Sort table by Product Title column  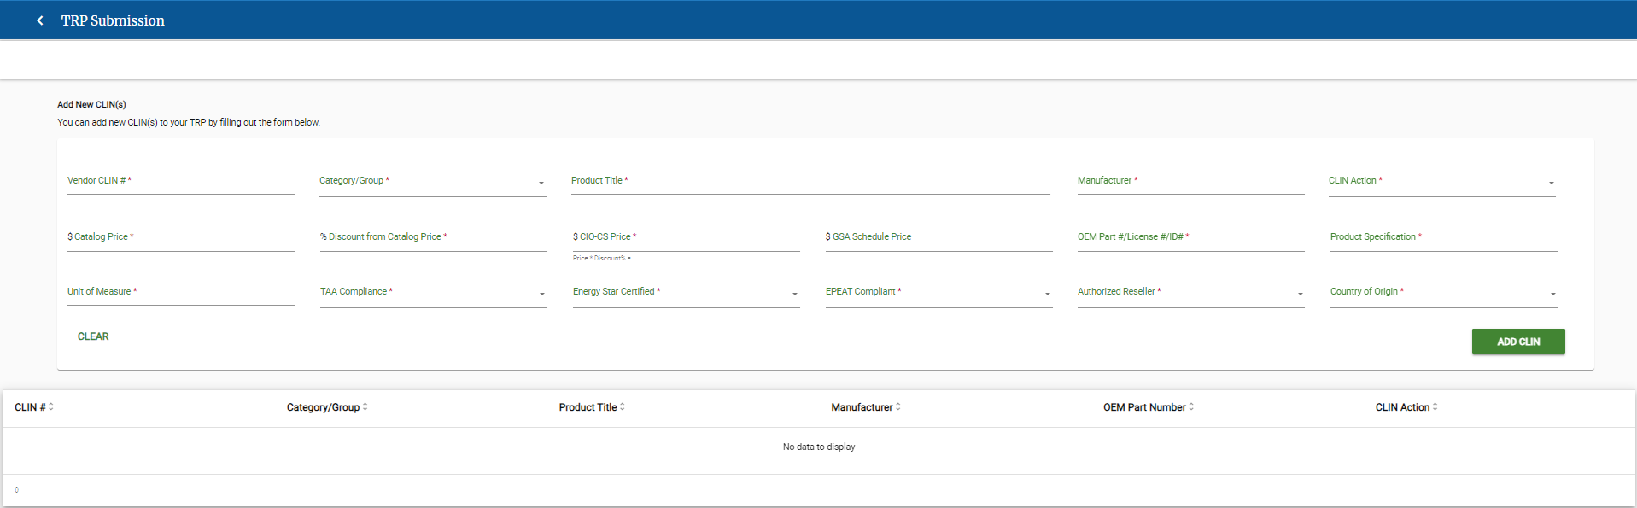(x=592, y=407)
